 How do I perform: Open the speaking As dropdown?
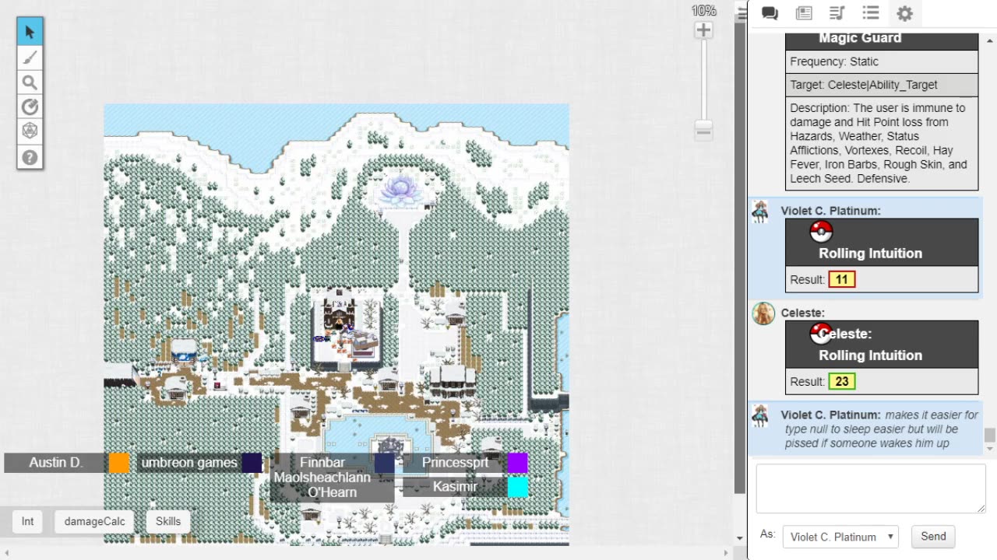pyautogui.click(x=840, y=537)
